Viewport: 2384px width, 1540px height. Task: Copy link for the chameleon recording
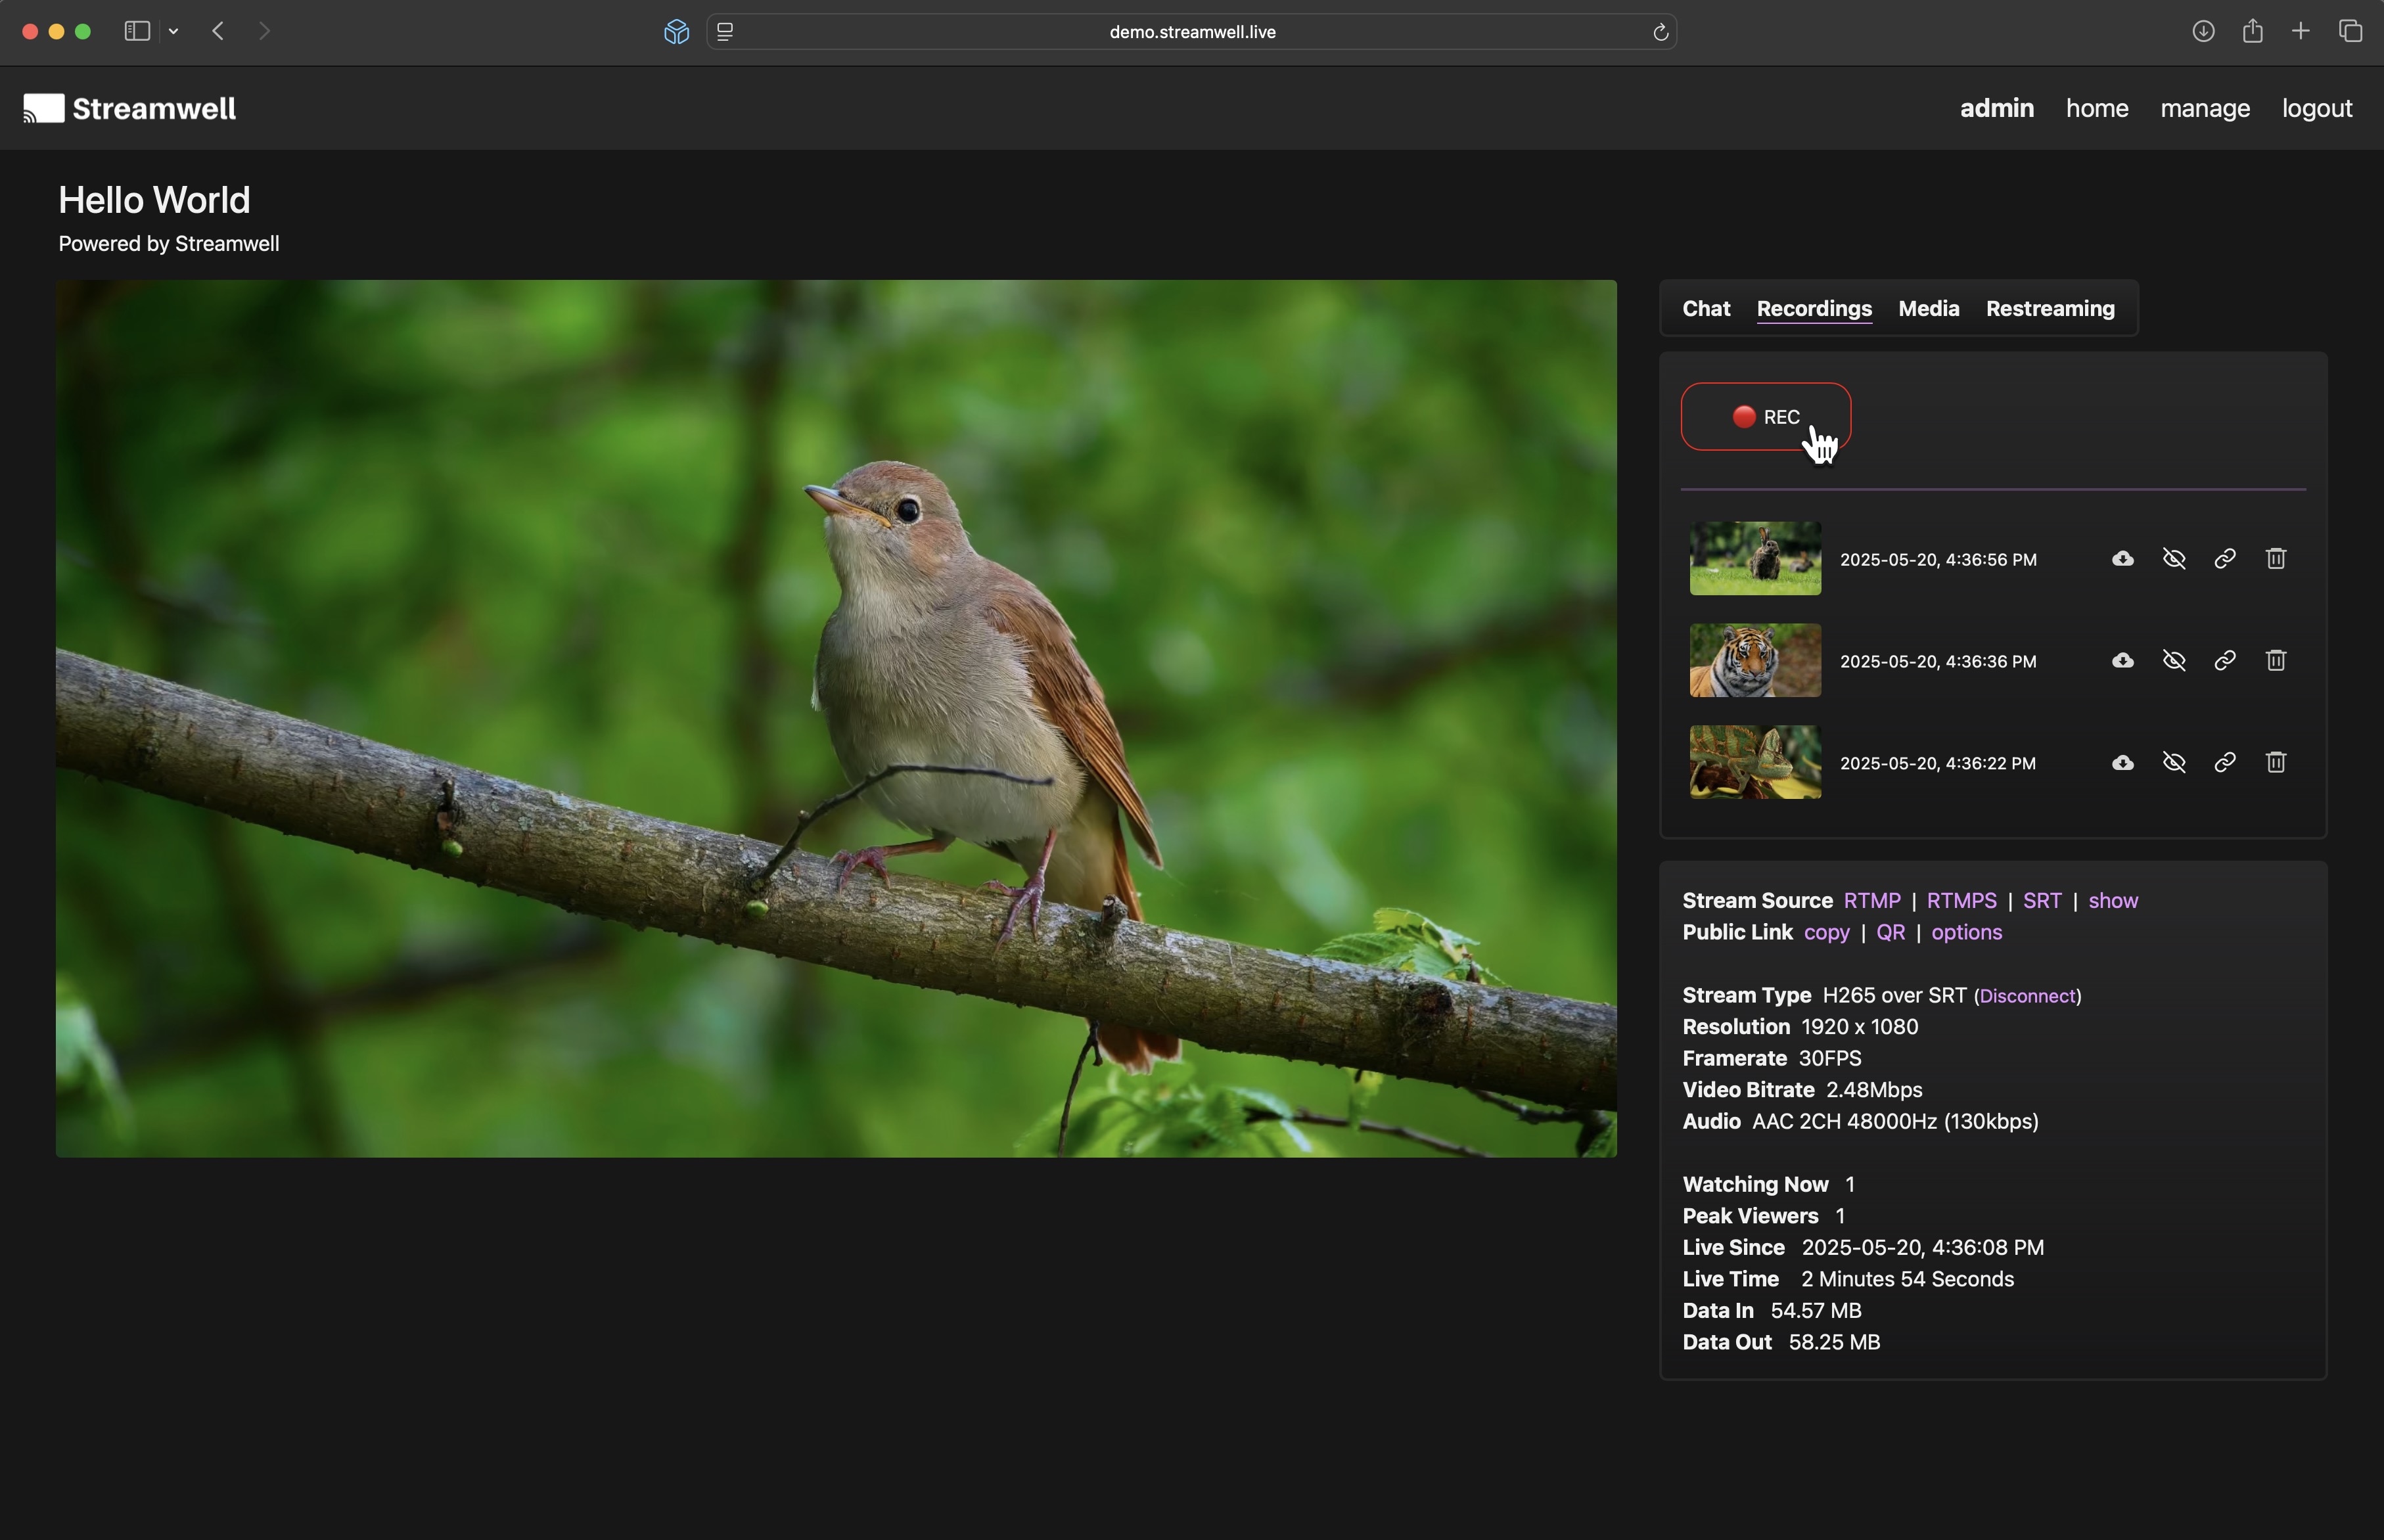point(2224,763)
